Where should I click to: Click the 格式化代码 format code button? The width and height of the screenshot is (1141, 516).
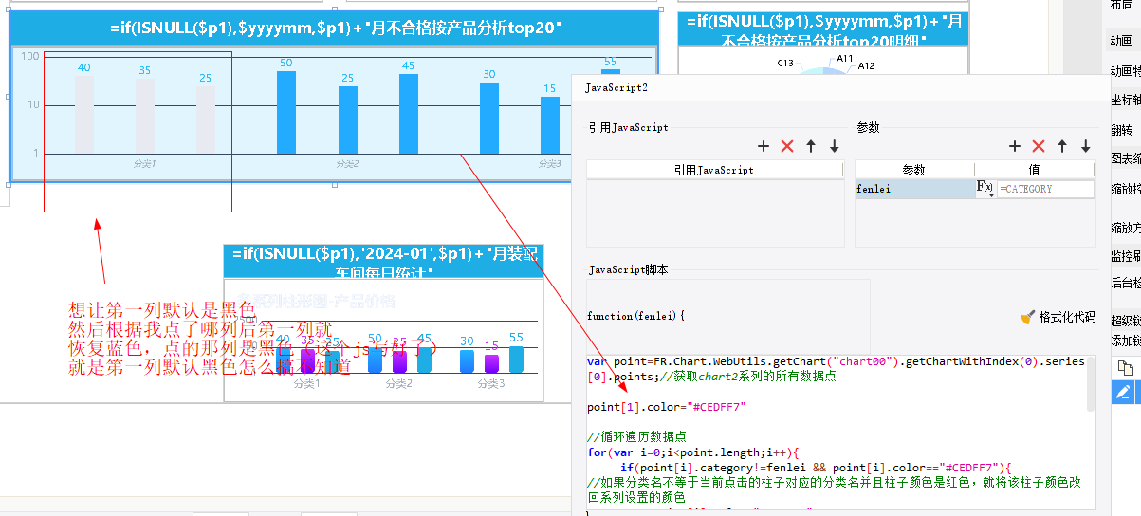point(1058,317)
